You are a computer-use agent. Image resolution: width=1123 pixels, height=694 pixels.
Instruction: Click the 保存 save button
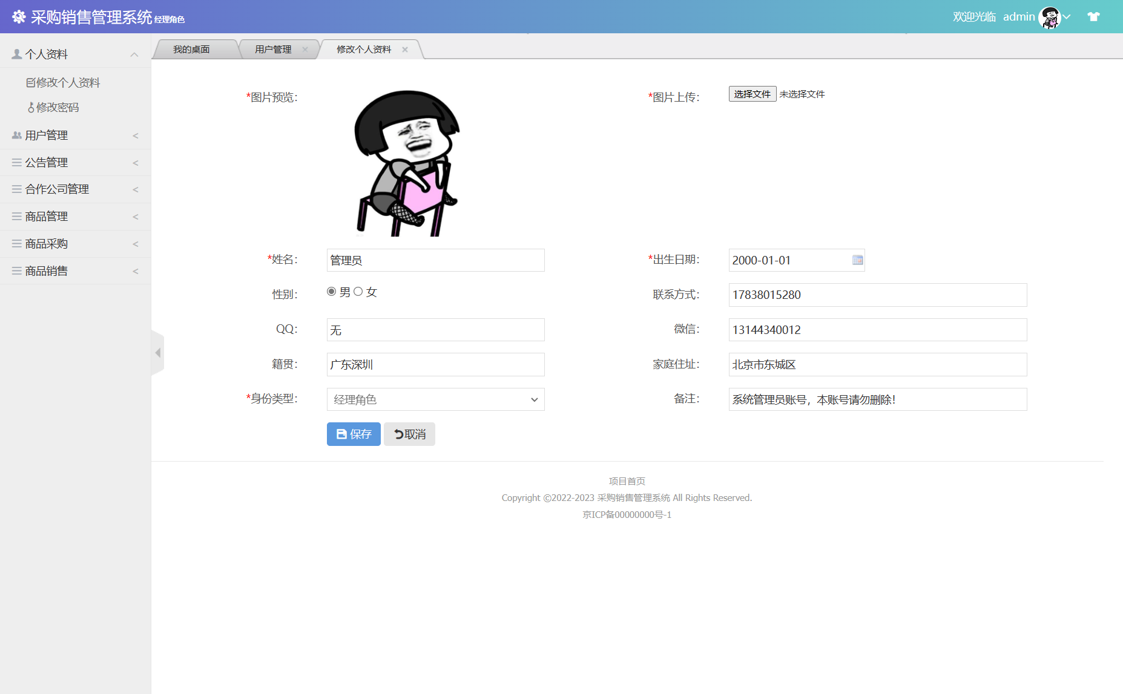click(x=353, y=434)
